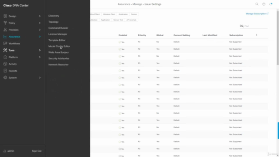Select the Sensor tab
This screenshot has height=157, width=279.
134,14
